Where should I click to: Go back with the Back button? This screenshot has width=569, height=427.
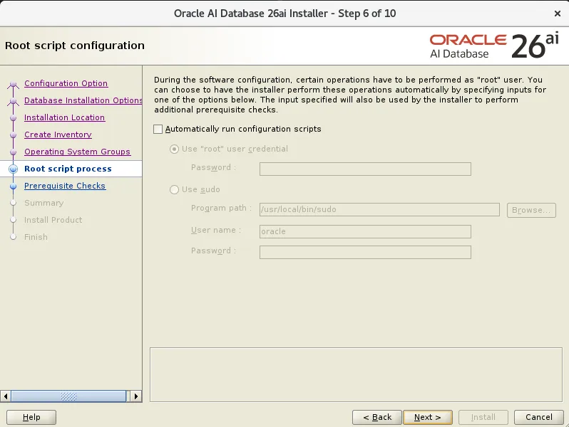click(x=377, y=417)
